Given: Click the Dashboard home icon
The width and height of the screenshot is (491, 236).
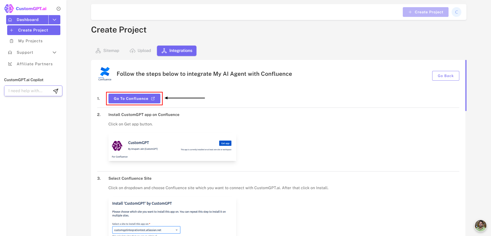Looking at the screenshot, I should click(x=10, y=20).
